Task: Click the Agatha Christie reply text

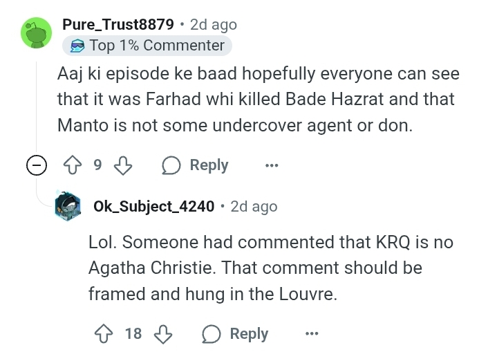Action: click(270, 268)
